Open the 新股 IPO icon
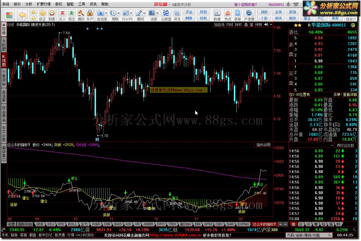Screen dimensions: 361x241 pyautogui.click(x=238, y=15)
